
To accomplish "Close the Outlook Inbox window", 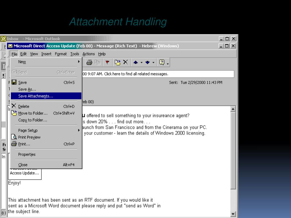I will click(x=234, y=39).
